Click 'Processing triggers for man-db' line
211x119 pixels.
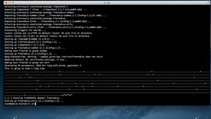(x=25, y=30)
